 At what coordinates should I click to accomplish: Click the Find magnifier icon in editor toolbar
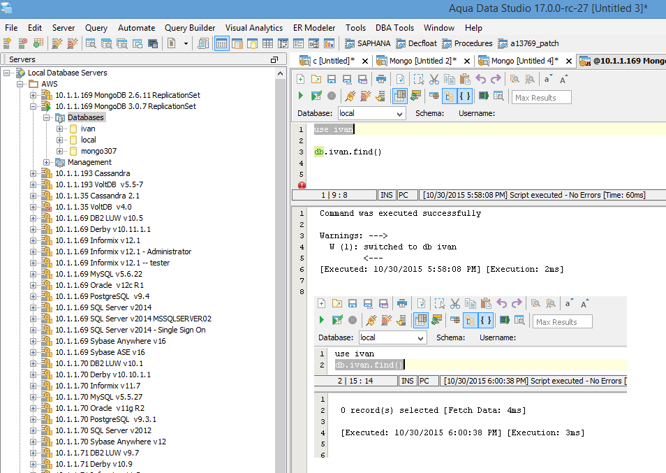(x=515, y=79)
